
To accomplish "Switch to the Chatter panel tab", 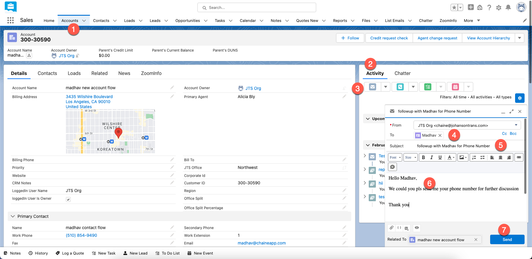I will click(x=402, y=73).
